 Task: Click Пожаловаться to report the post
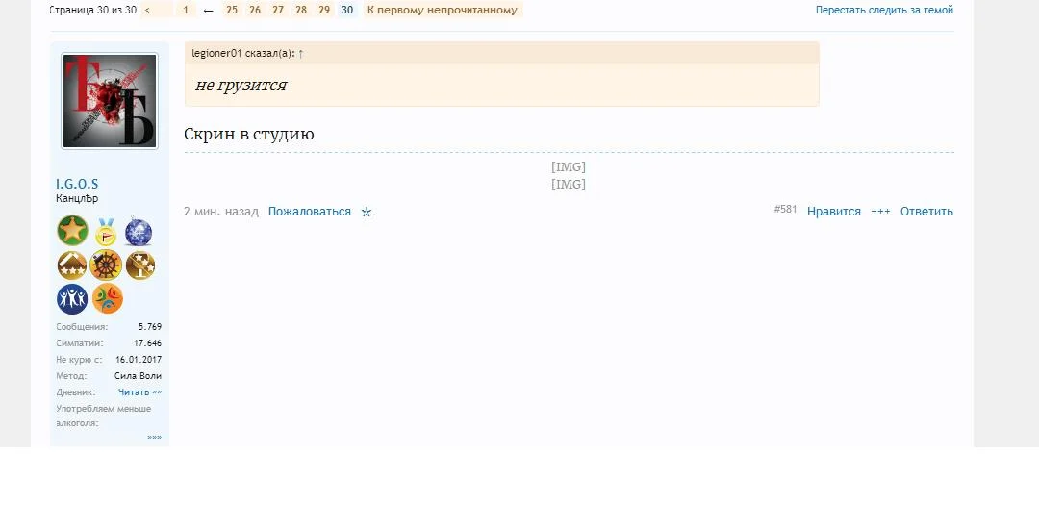[310, 212]
